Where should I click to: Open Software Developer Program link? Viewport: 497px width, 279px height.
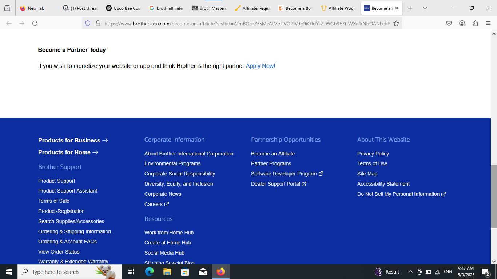(287, 174)
